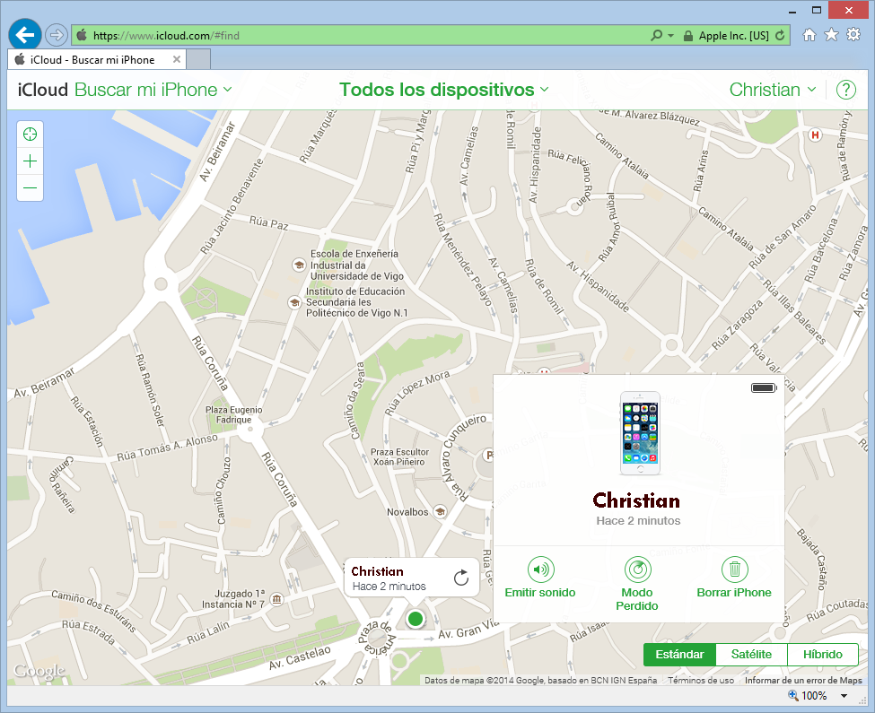Expand the Buscar mi iPhone app menu

pyautogui.click(x=153, y=90)
